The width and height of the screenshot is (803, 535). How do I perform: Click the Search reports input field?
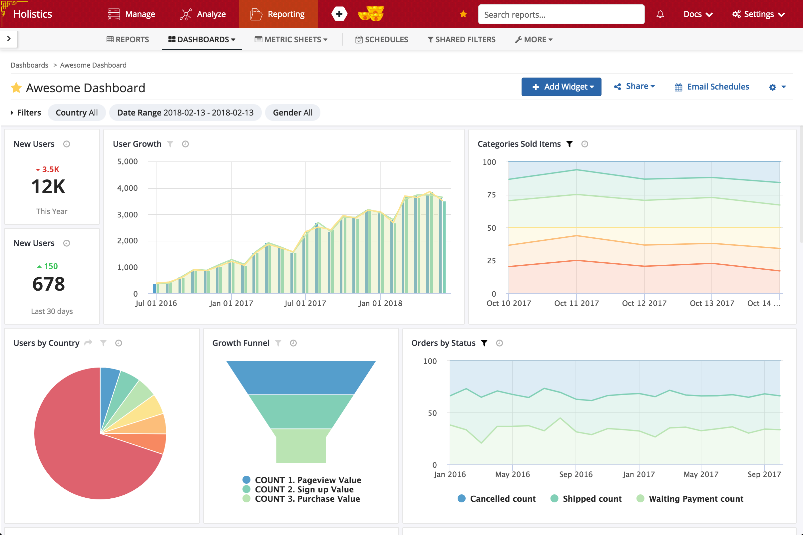pyautogui.click(x=561, y=15)
